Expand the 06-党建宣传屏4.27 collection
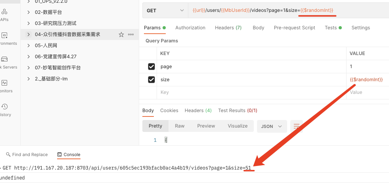This screenshot has height=185, width=389. click(x=29, y=57)
